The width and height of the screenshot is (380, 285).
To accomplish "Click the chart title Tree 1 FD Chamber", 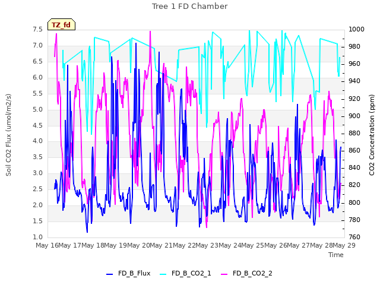I will click(189, 7).
